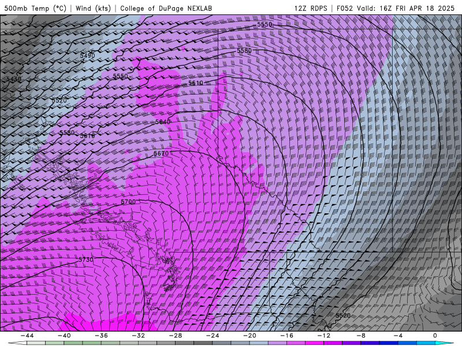The height and width of the screenshot is (346, 462).
Task: Click the -36 colorbar scale value
Action: (101, 336)
